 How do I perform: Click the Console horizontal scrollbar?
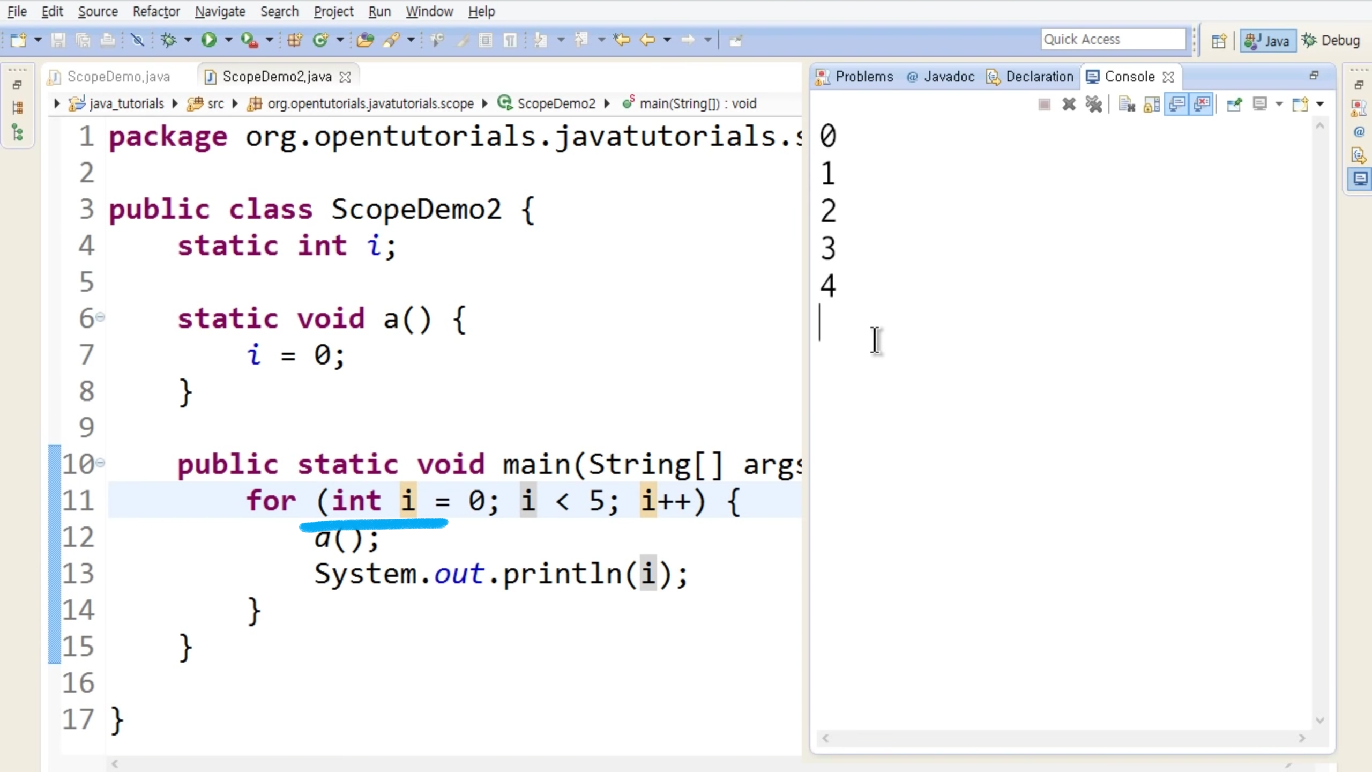[1064, 738]
